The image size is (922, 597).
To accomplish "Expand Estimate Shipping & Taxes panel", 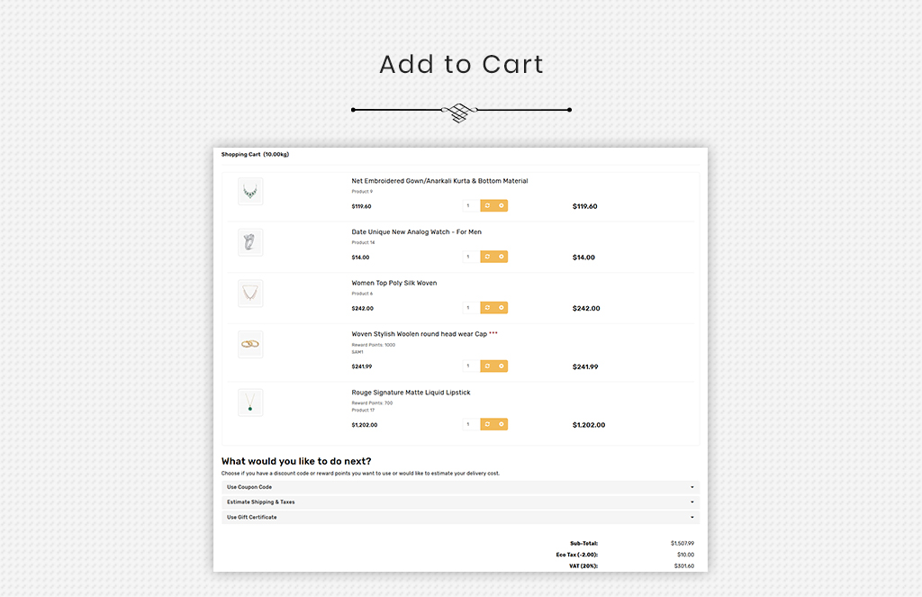I will 460,502.
